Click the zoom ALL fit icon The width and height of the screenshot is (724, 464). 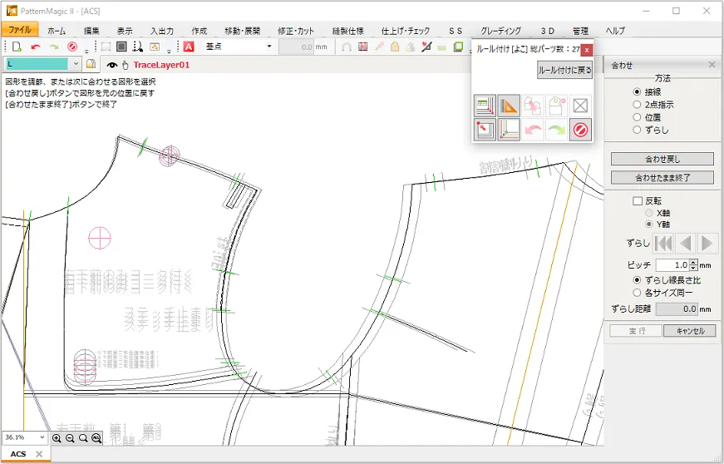point(96,437)
